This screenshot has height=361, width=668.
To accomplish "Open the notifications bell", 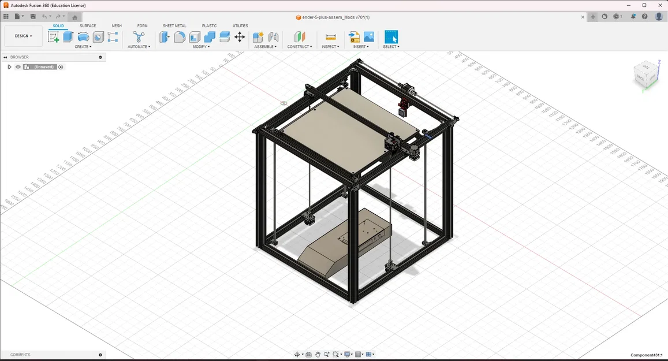I will [633, 17].
